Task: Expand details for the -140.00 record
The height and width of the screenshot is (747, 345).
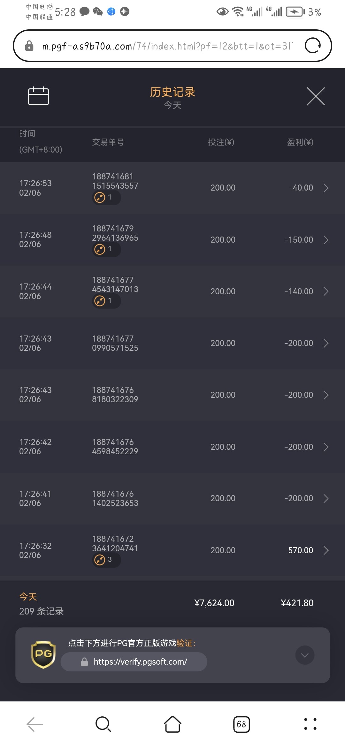Action: coord(326,291)
